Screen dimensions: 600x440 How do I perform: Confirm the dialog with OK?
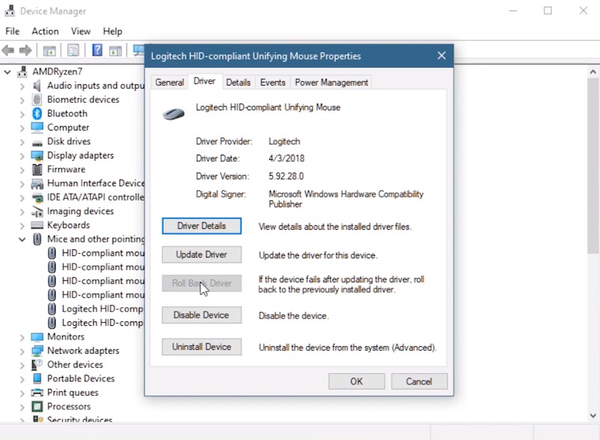tap(357, 381)
